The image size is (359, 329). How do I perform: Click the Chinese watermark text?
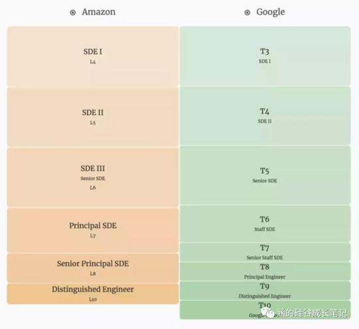tap(311, 313)
